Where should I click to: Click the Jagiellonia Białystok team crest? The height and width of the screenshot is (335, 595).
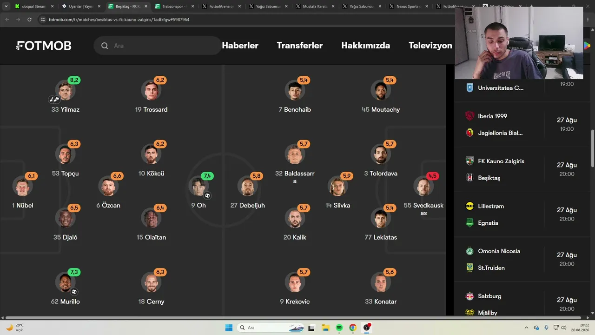pyautogui.click(x=469, y=133)
